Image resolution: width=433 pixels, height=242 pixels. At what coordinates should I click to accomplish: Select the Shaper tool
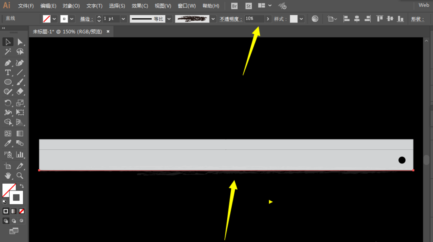(8, 92)
